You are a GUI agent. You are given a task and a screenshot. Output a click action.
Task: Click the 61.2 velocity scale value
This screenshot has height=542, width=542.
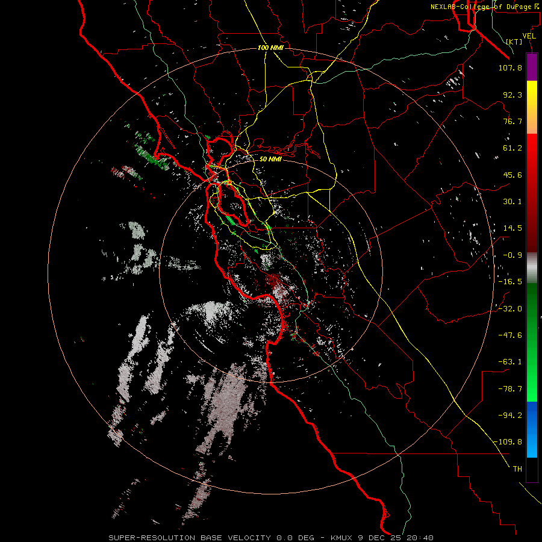point(512,148)
